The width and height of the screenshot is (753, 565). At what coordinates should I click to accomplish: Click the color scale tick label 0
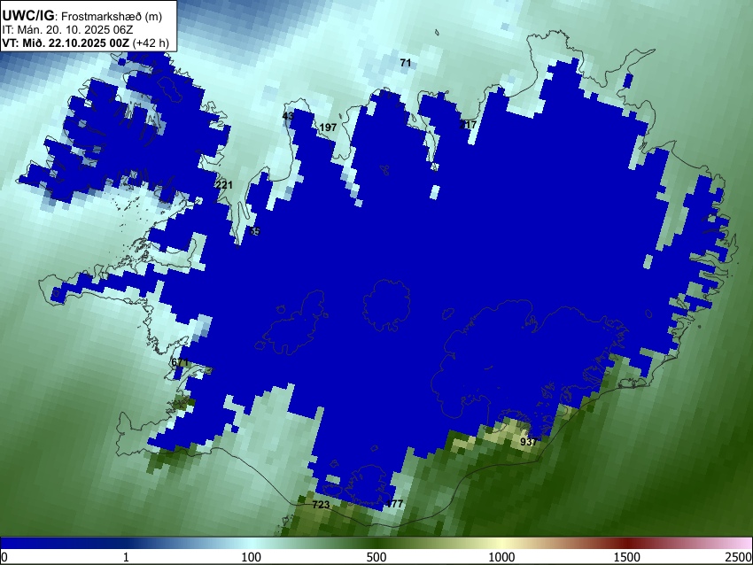point(4,557)
